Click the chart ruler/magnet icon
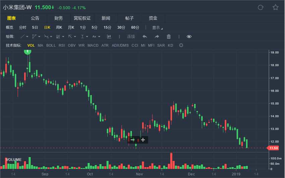This screenshot has height=178, width=285. (x=109, y=37)
